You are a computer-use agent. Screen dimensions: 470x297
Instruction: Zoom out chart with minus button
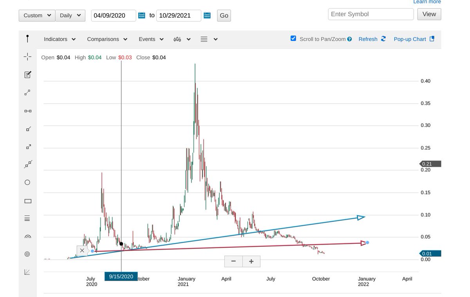[233, 261]
